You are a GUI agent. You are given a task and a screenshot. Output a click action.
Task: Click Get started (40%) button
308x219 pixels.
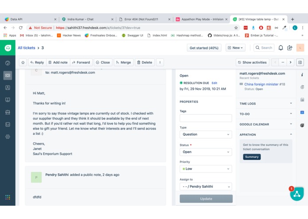click(204, 48)
